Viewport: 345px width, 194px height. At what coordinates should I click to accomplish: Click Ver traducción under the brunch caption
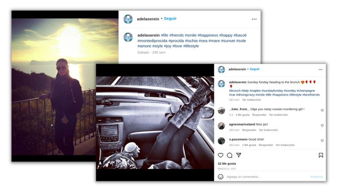click(252, 100)
